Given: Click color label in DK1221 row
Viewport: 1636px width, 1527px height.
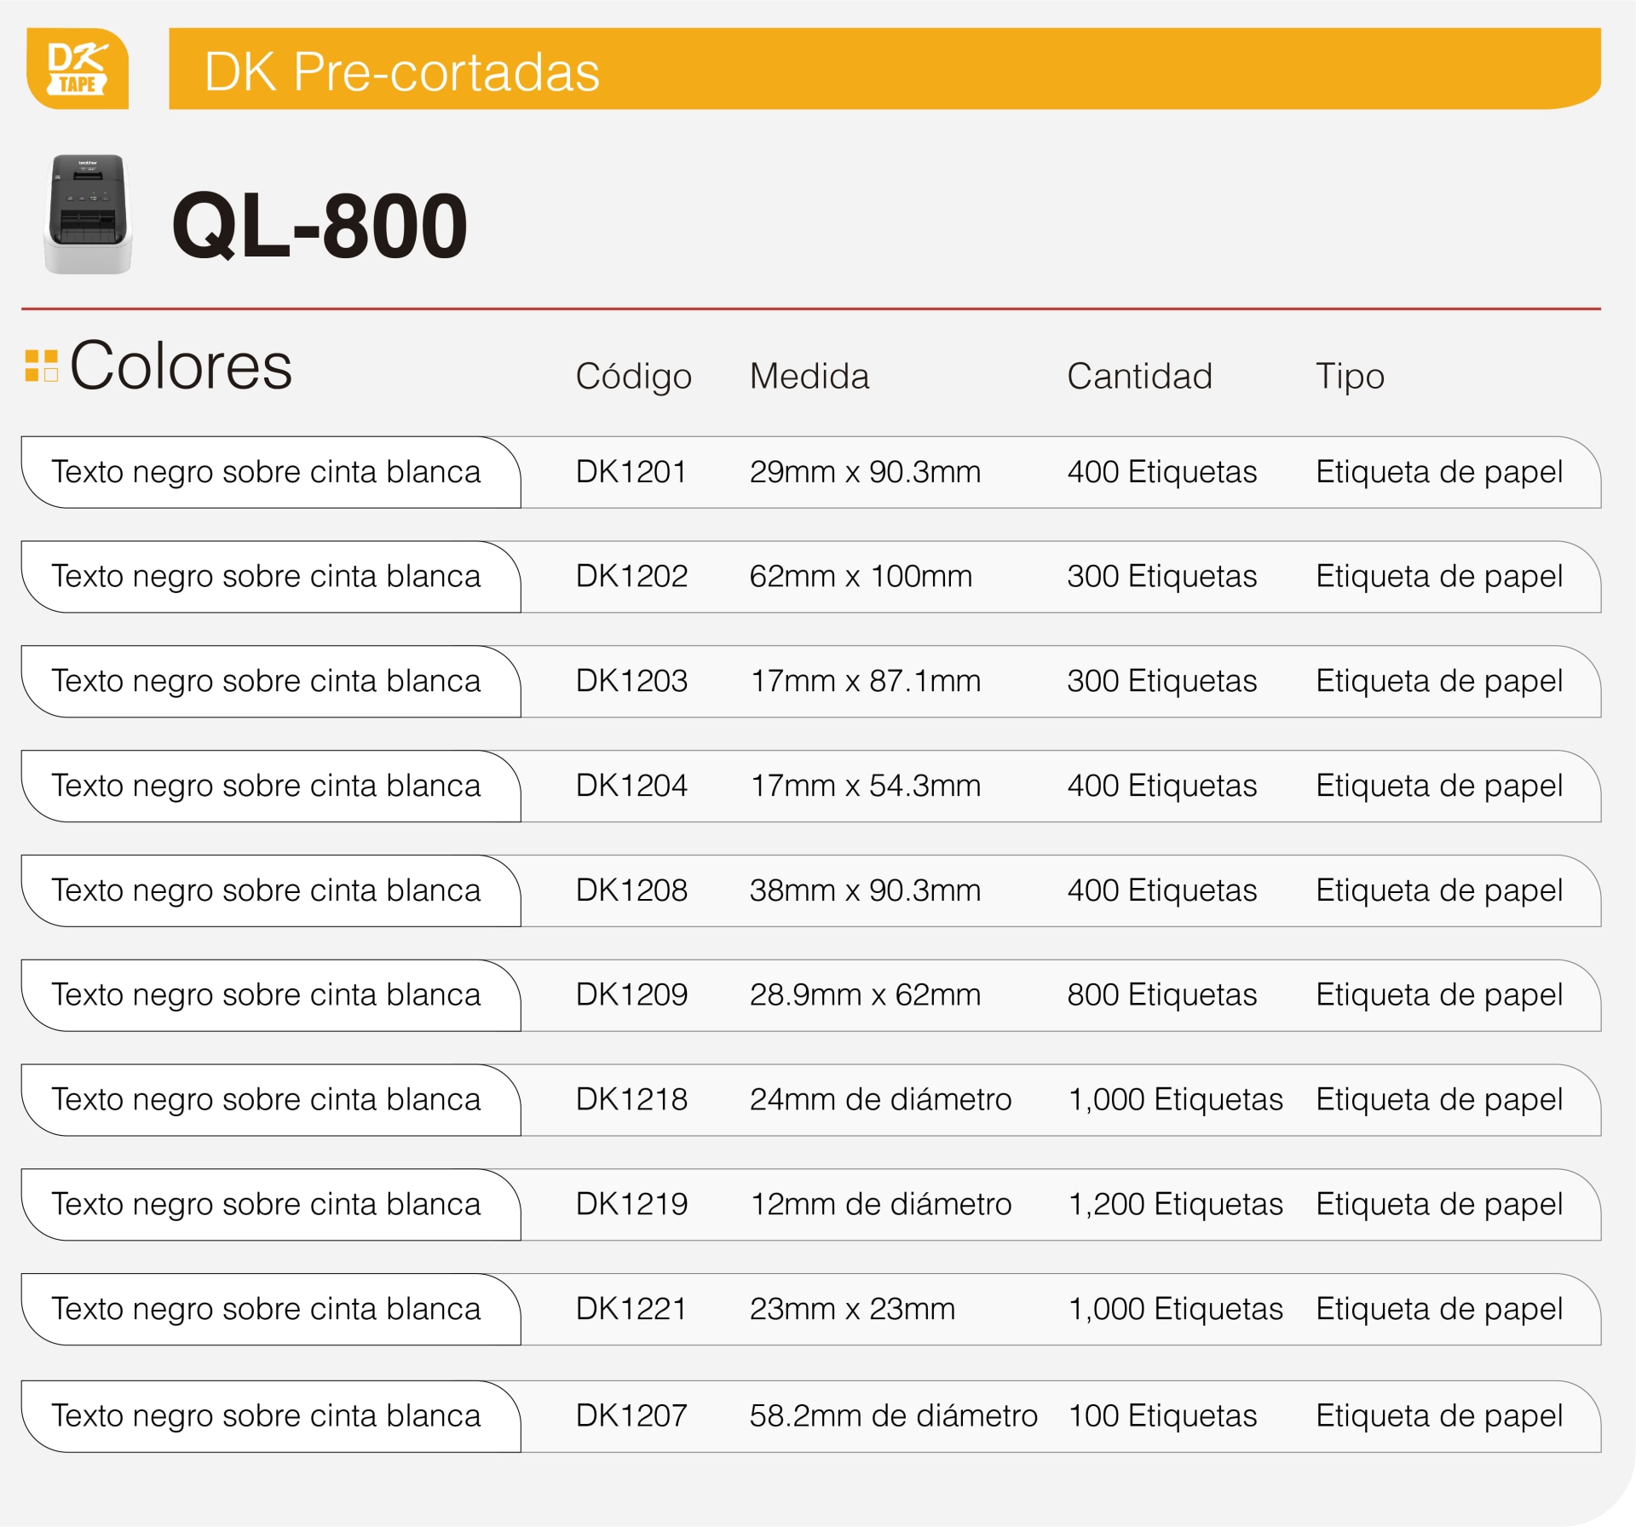Looking at the screenshot, I should click(x=271, y=1311).
